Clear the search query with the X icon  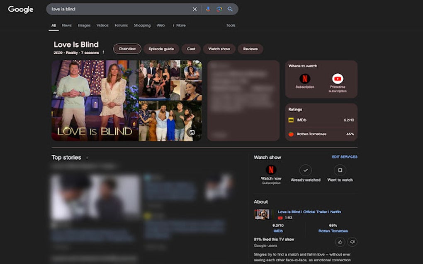click(x=194, y=9)
